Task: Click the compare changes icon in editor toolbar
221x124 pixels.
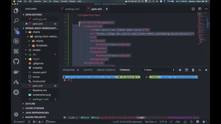Action: 193,9
